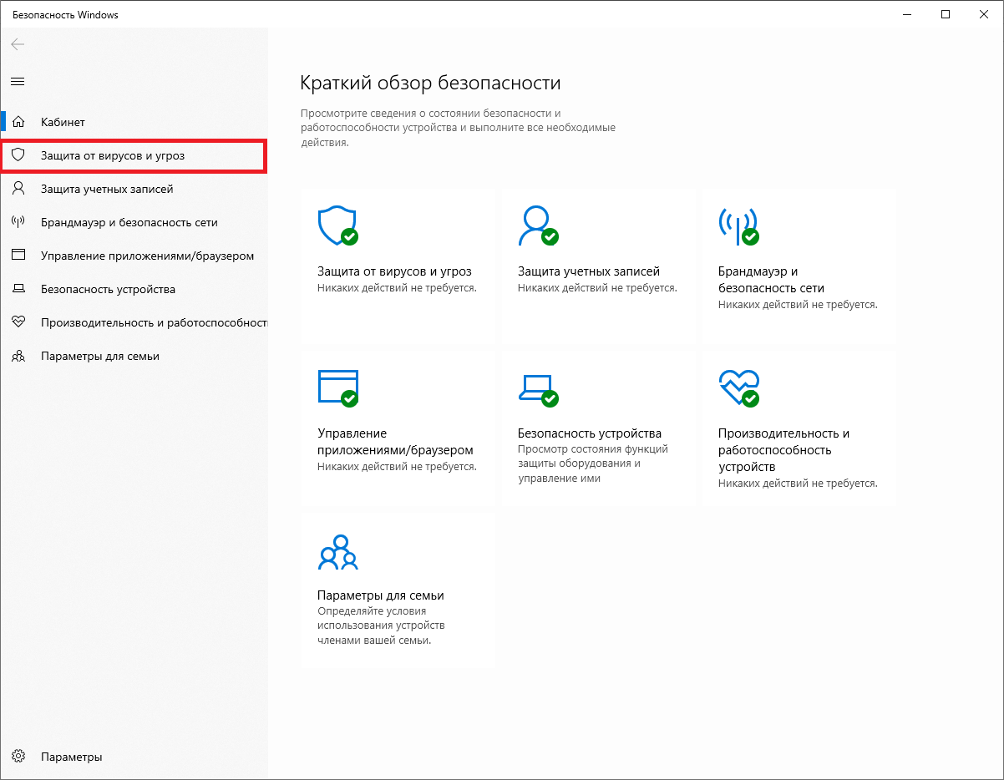Click Никаких действий не требуется under account protection tile
Image resolution: width=1004 pixels, height=780 pixels.
pos(597,288)
